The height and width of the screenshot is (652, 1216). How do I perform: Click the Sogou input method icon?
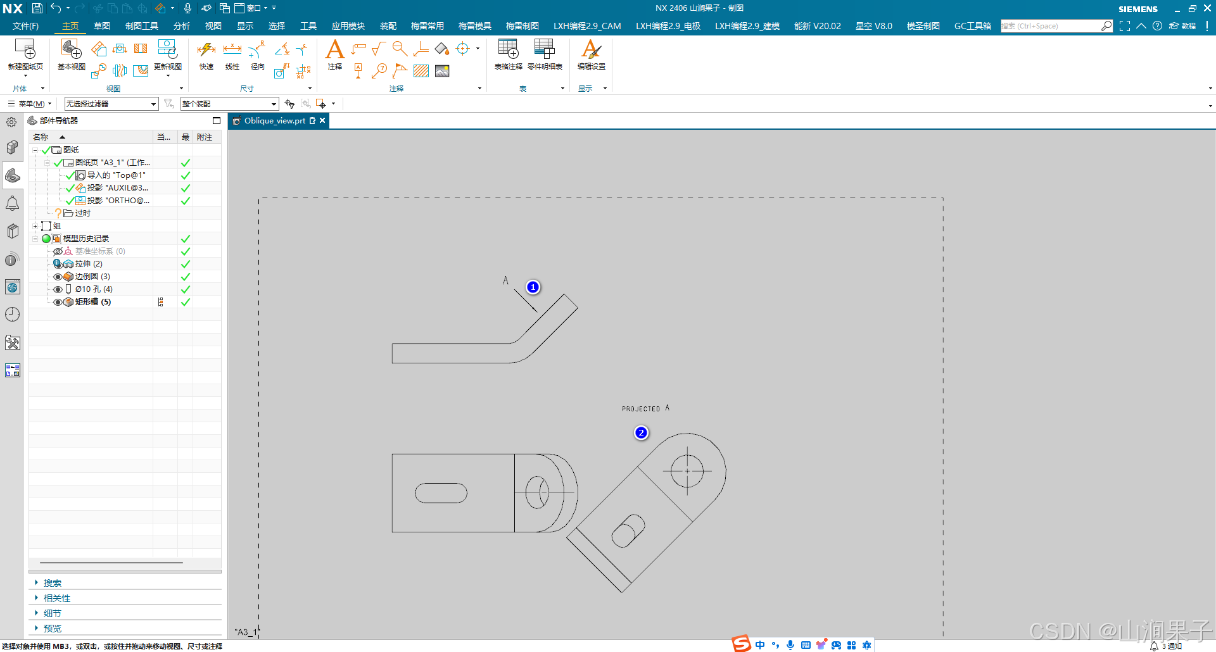[742, 644]
